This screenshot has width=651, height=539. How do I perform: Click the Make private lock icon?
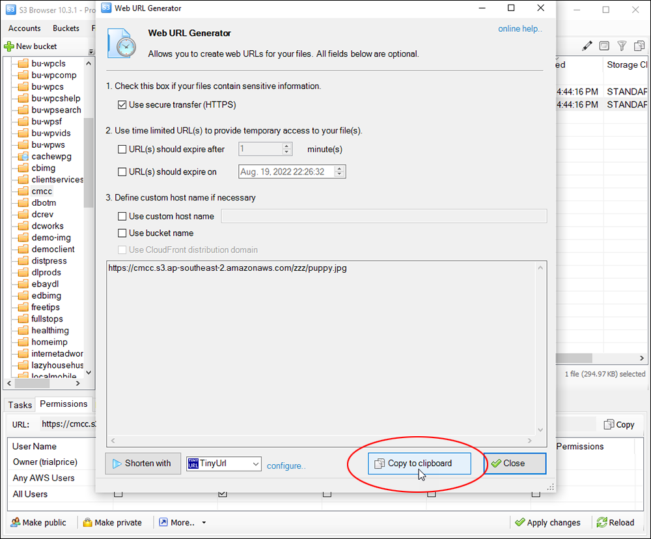point(87,522)
